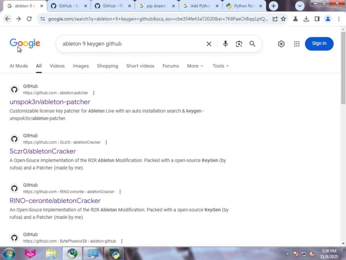346x260 pixels.
Task: Toggle the browser side panel icon
Action: tap(317, 19)
